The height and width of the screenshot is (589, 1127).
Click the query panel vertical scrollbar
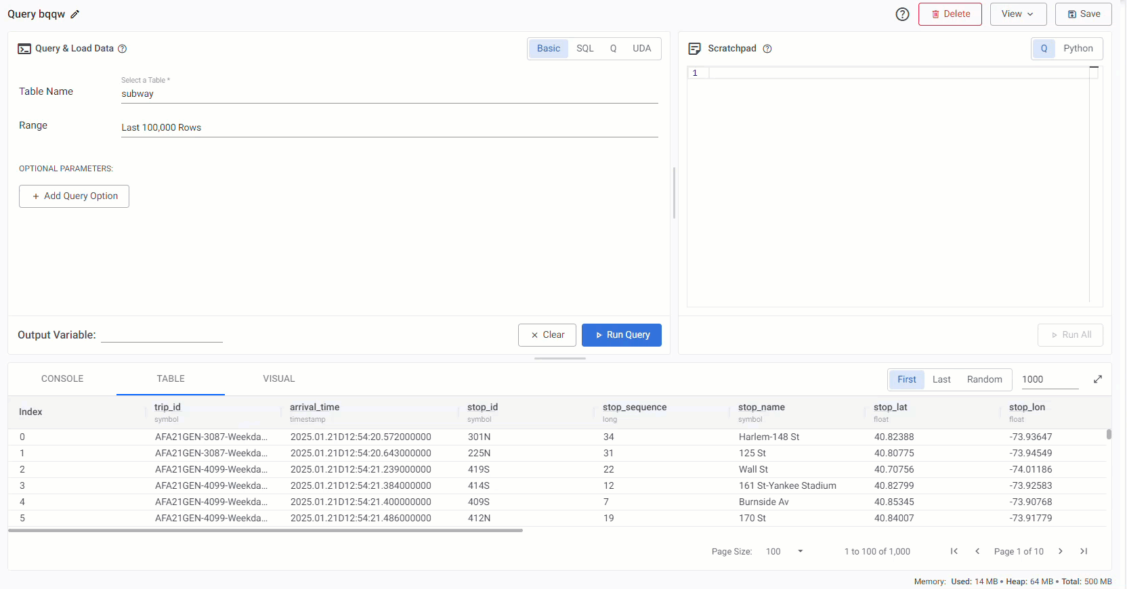click(674, 193)
